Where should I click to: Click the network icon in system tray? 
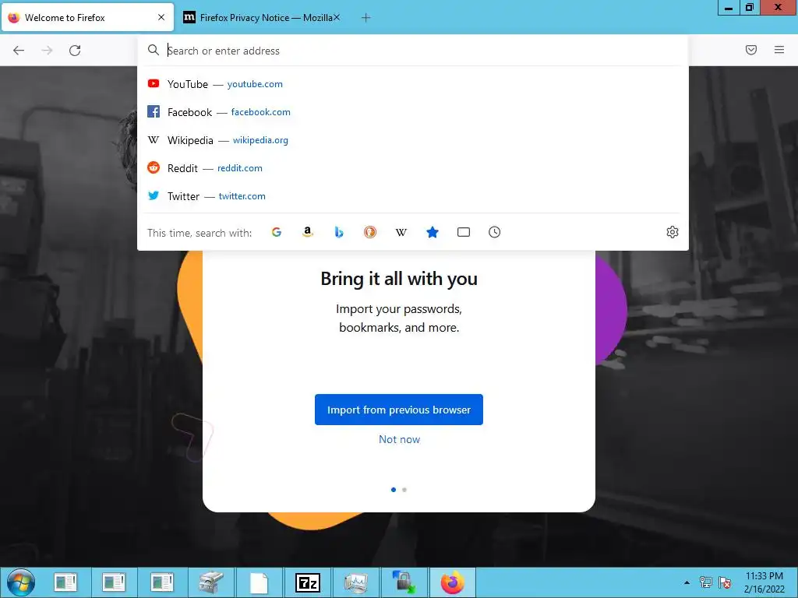706,582
